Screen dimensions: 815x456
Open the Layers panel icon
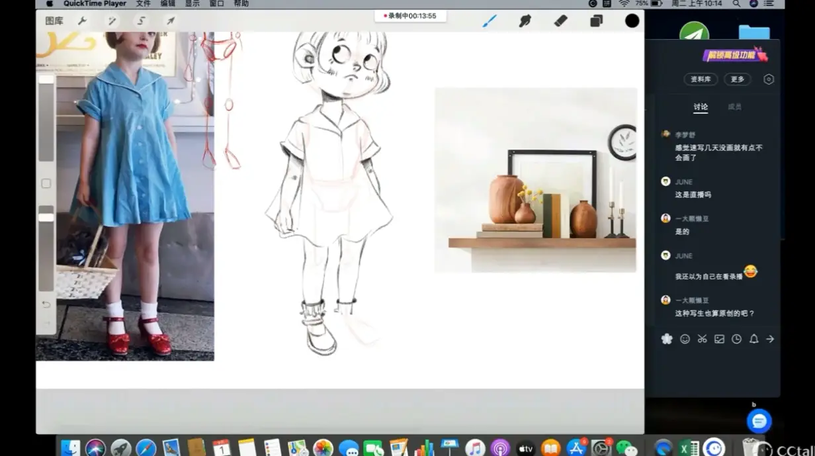[595, 21]
